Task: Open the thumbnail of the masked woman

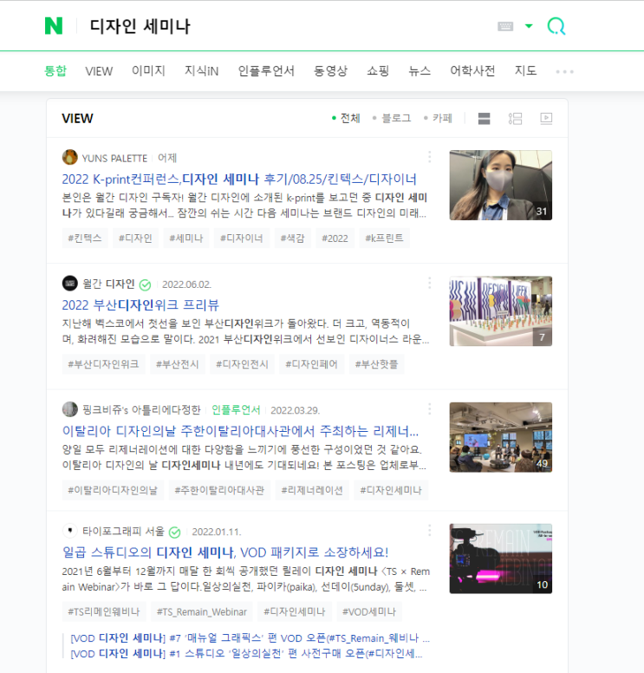Action: coord(501,185)
